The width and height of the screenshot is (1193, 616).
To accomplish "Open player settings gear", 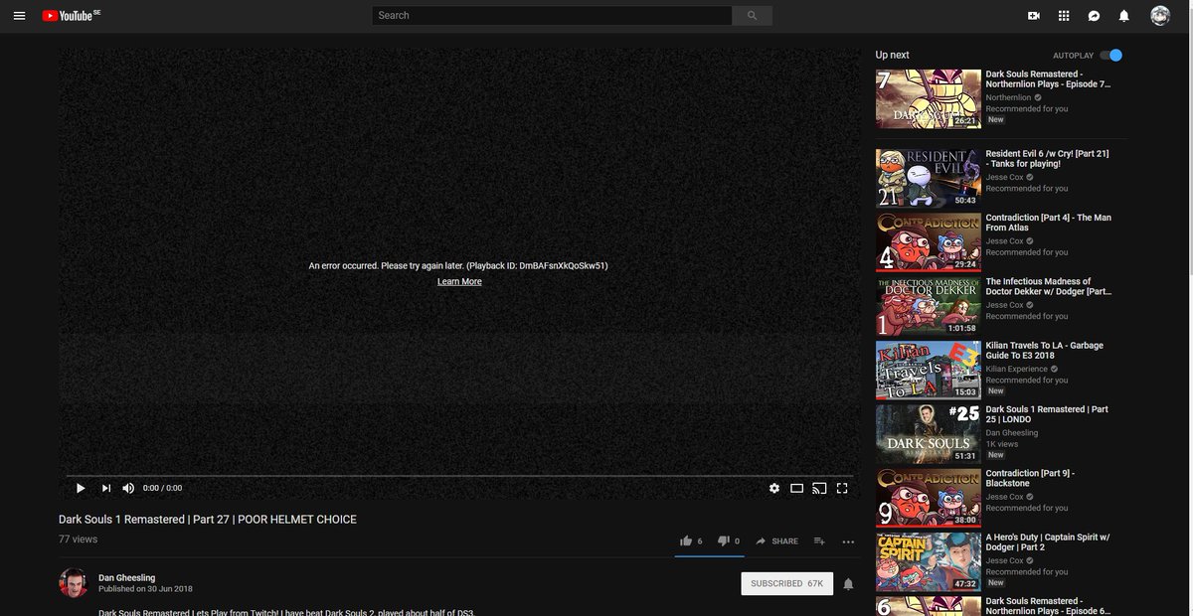I will pyautogui.click(x=774, y=488).
